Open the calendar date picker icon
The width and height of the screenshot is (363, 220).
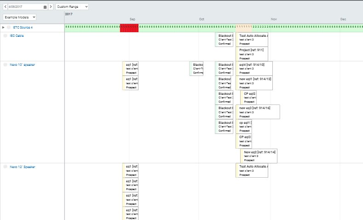click(x=45, y=7)
